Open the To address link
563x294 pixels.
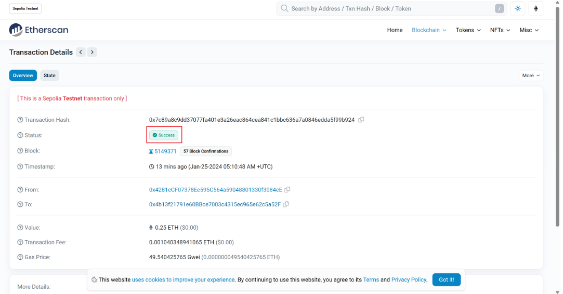click(x=215, y=204)
